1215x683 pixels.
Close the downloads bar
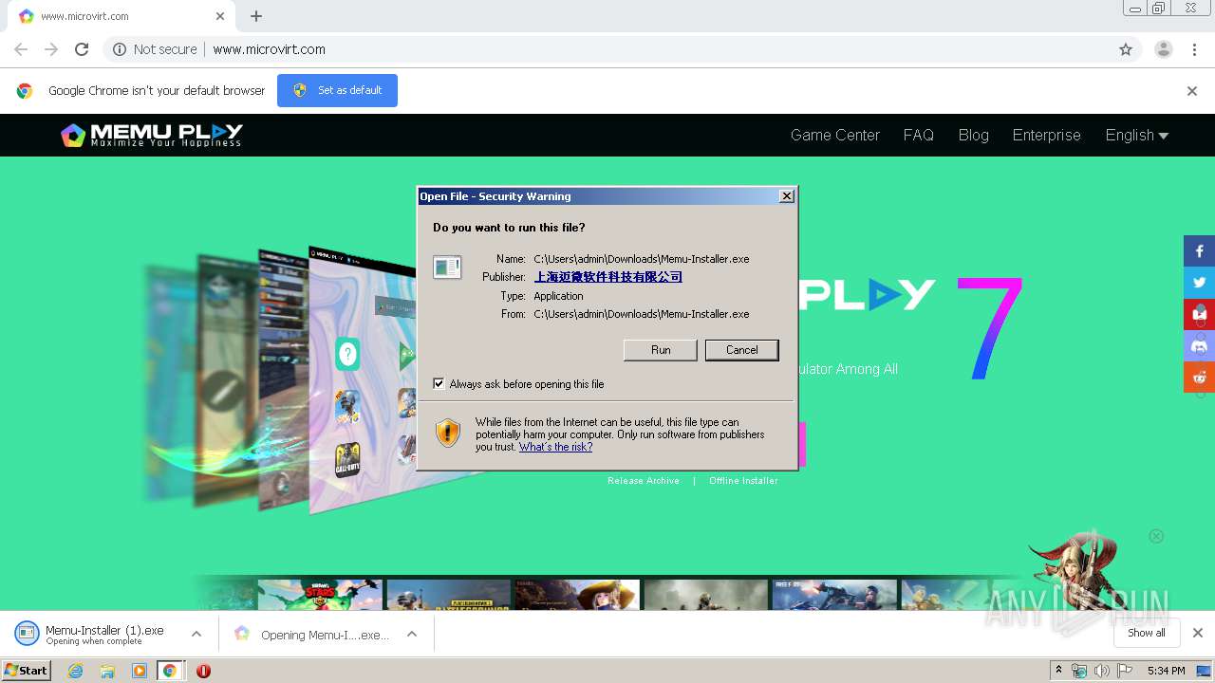(1198, 633)
